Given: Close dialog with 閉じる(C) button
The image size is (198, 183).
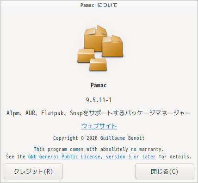Looking at the screenshot, I should point(165,171).
